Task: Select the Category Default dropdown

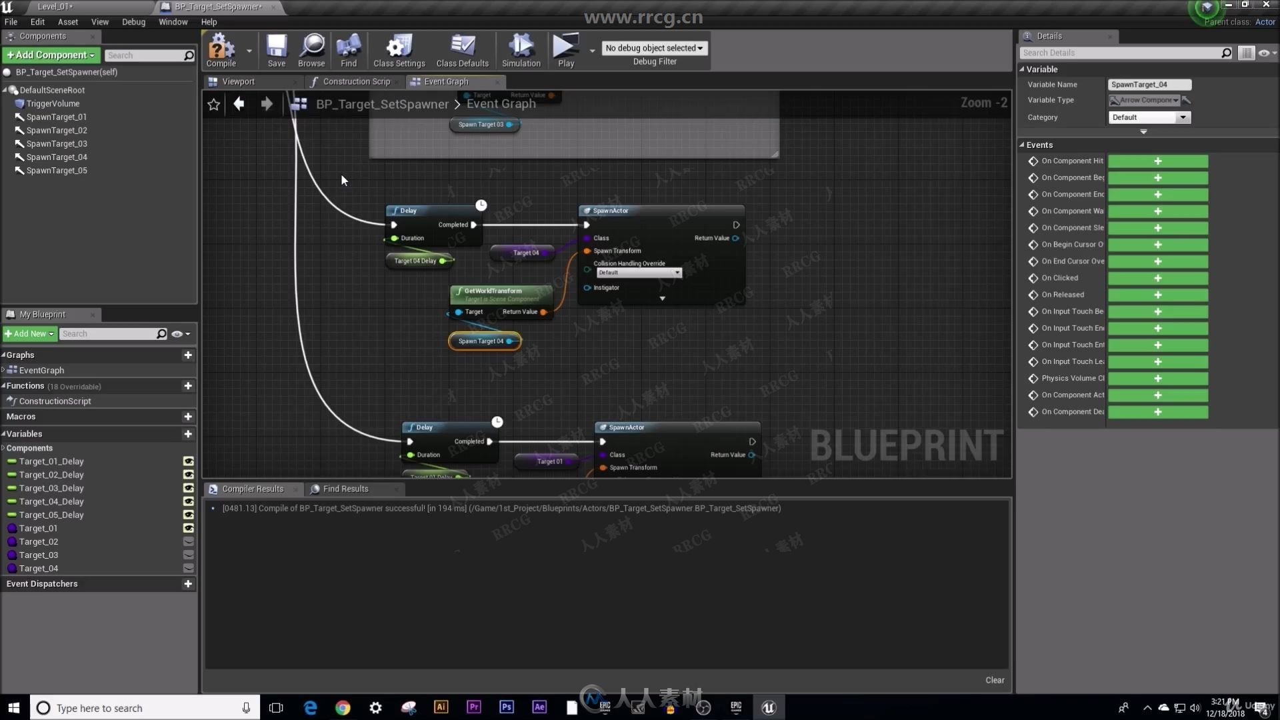Action: click(x=1149, y=117)
